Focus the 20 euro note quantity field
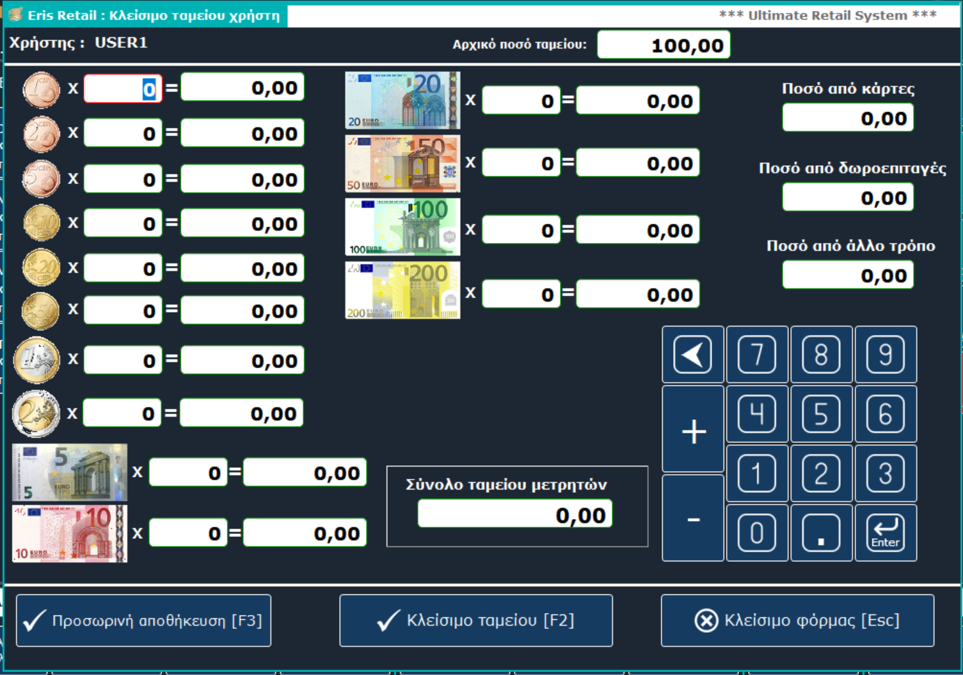This screenshot has height=675, width=963. 521,100
